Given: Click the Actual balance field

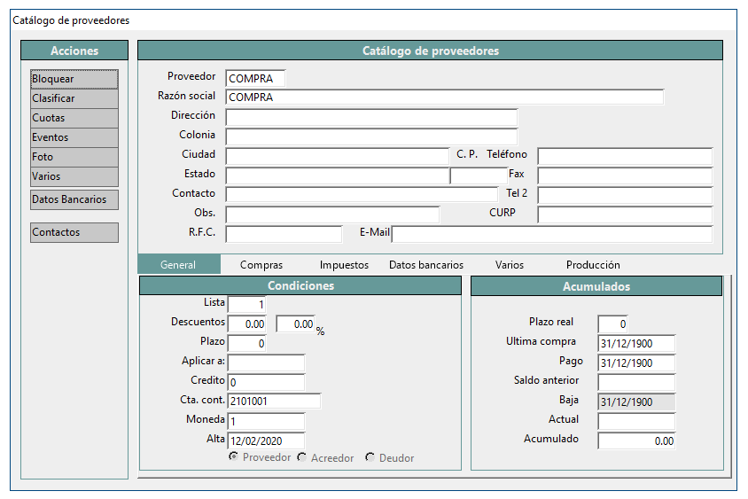Looking at the screenshot, I should (x=636, y=421).
